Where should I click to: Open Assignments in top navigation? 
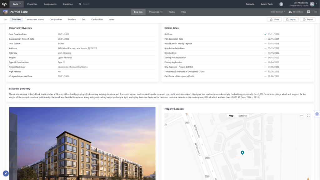click(50, 4)
